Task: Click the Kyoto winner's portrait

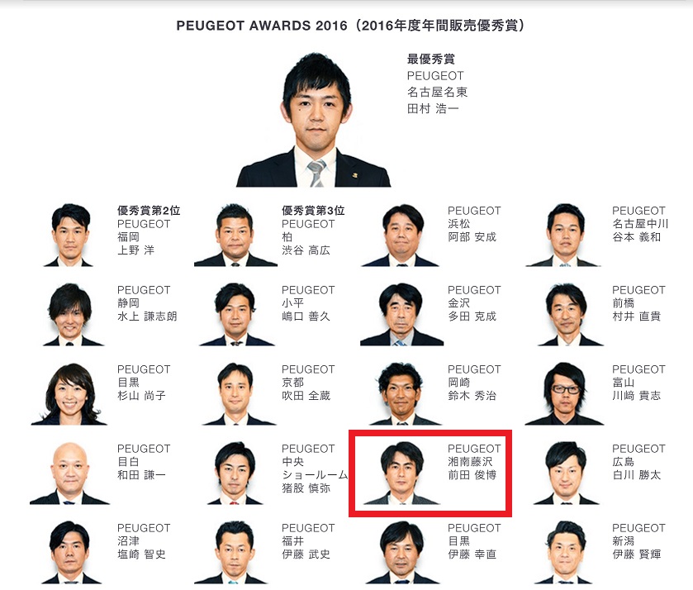Action: coord(236,393)
